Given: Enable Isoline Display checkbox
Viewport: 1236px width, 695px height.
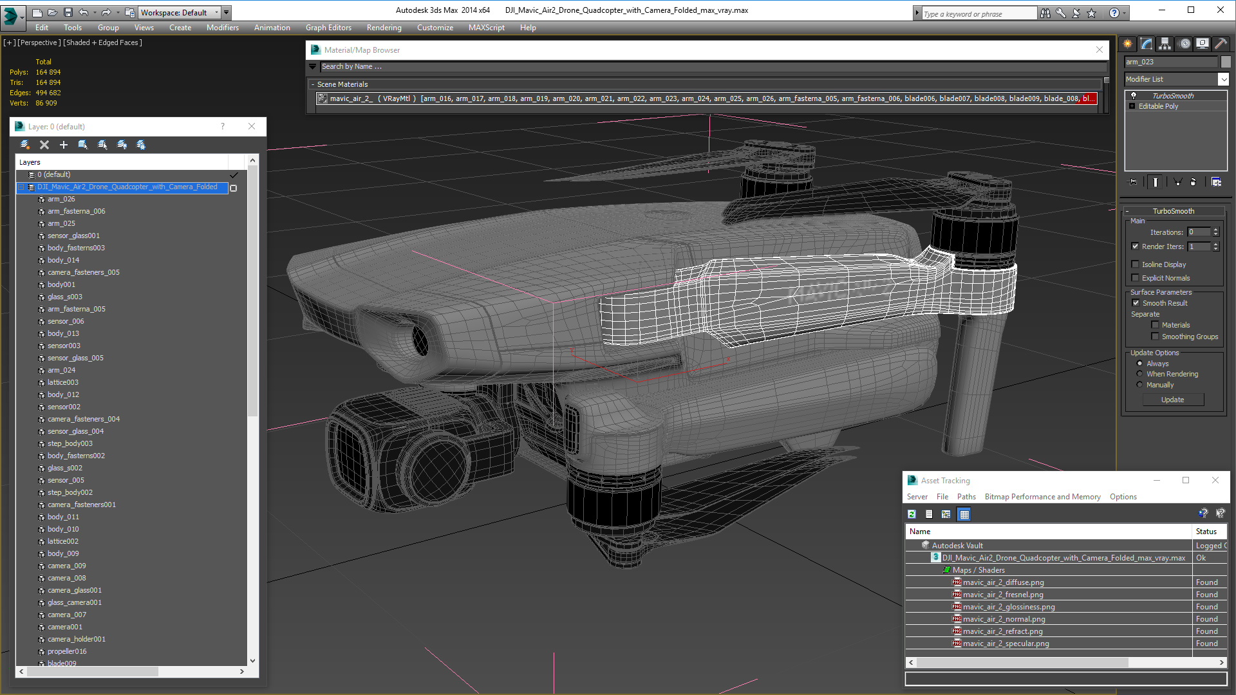Looking at the screenshot, I should coord(1136,264).
